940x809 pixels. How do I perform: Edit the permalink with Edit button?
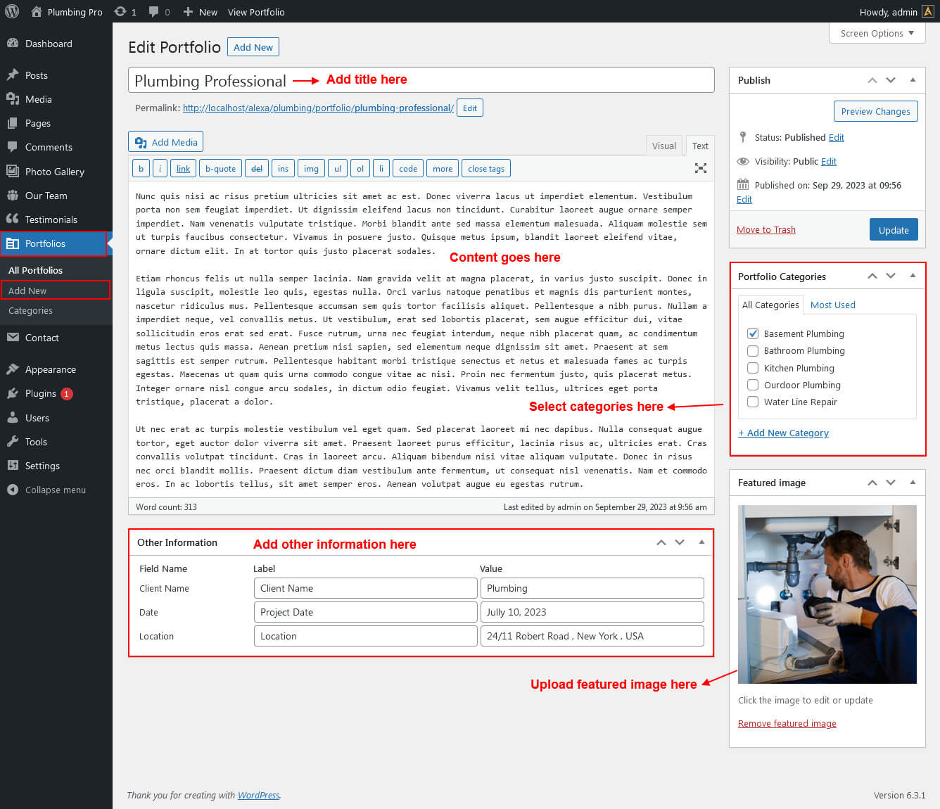470,108
